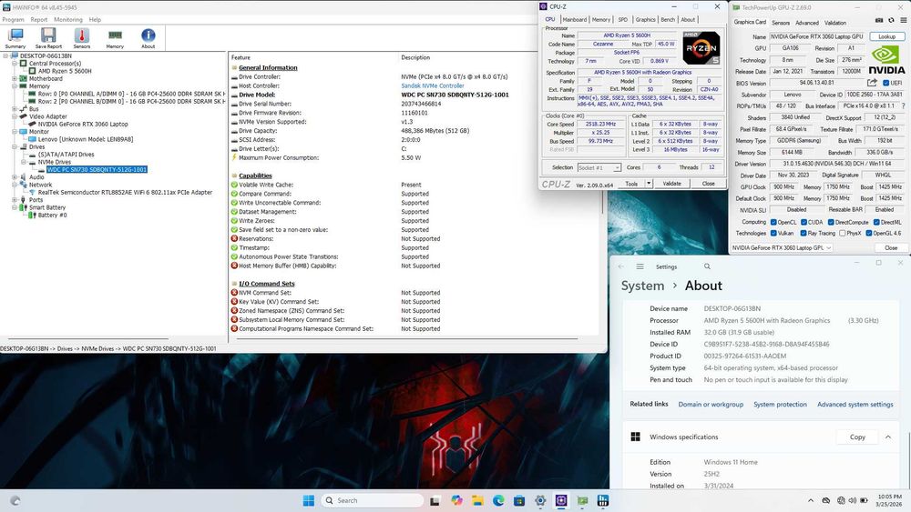Open Summary in the HWiNFO toolbar
Screen dimensions: 911x512
[15, 38]
